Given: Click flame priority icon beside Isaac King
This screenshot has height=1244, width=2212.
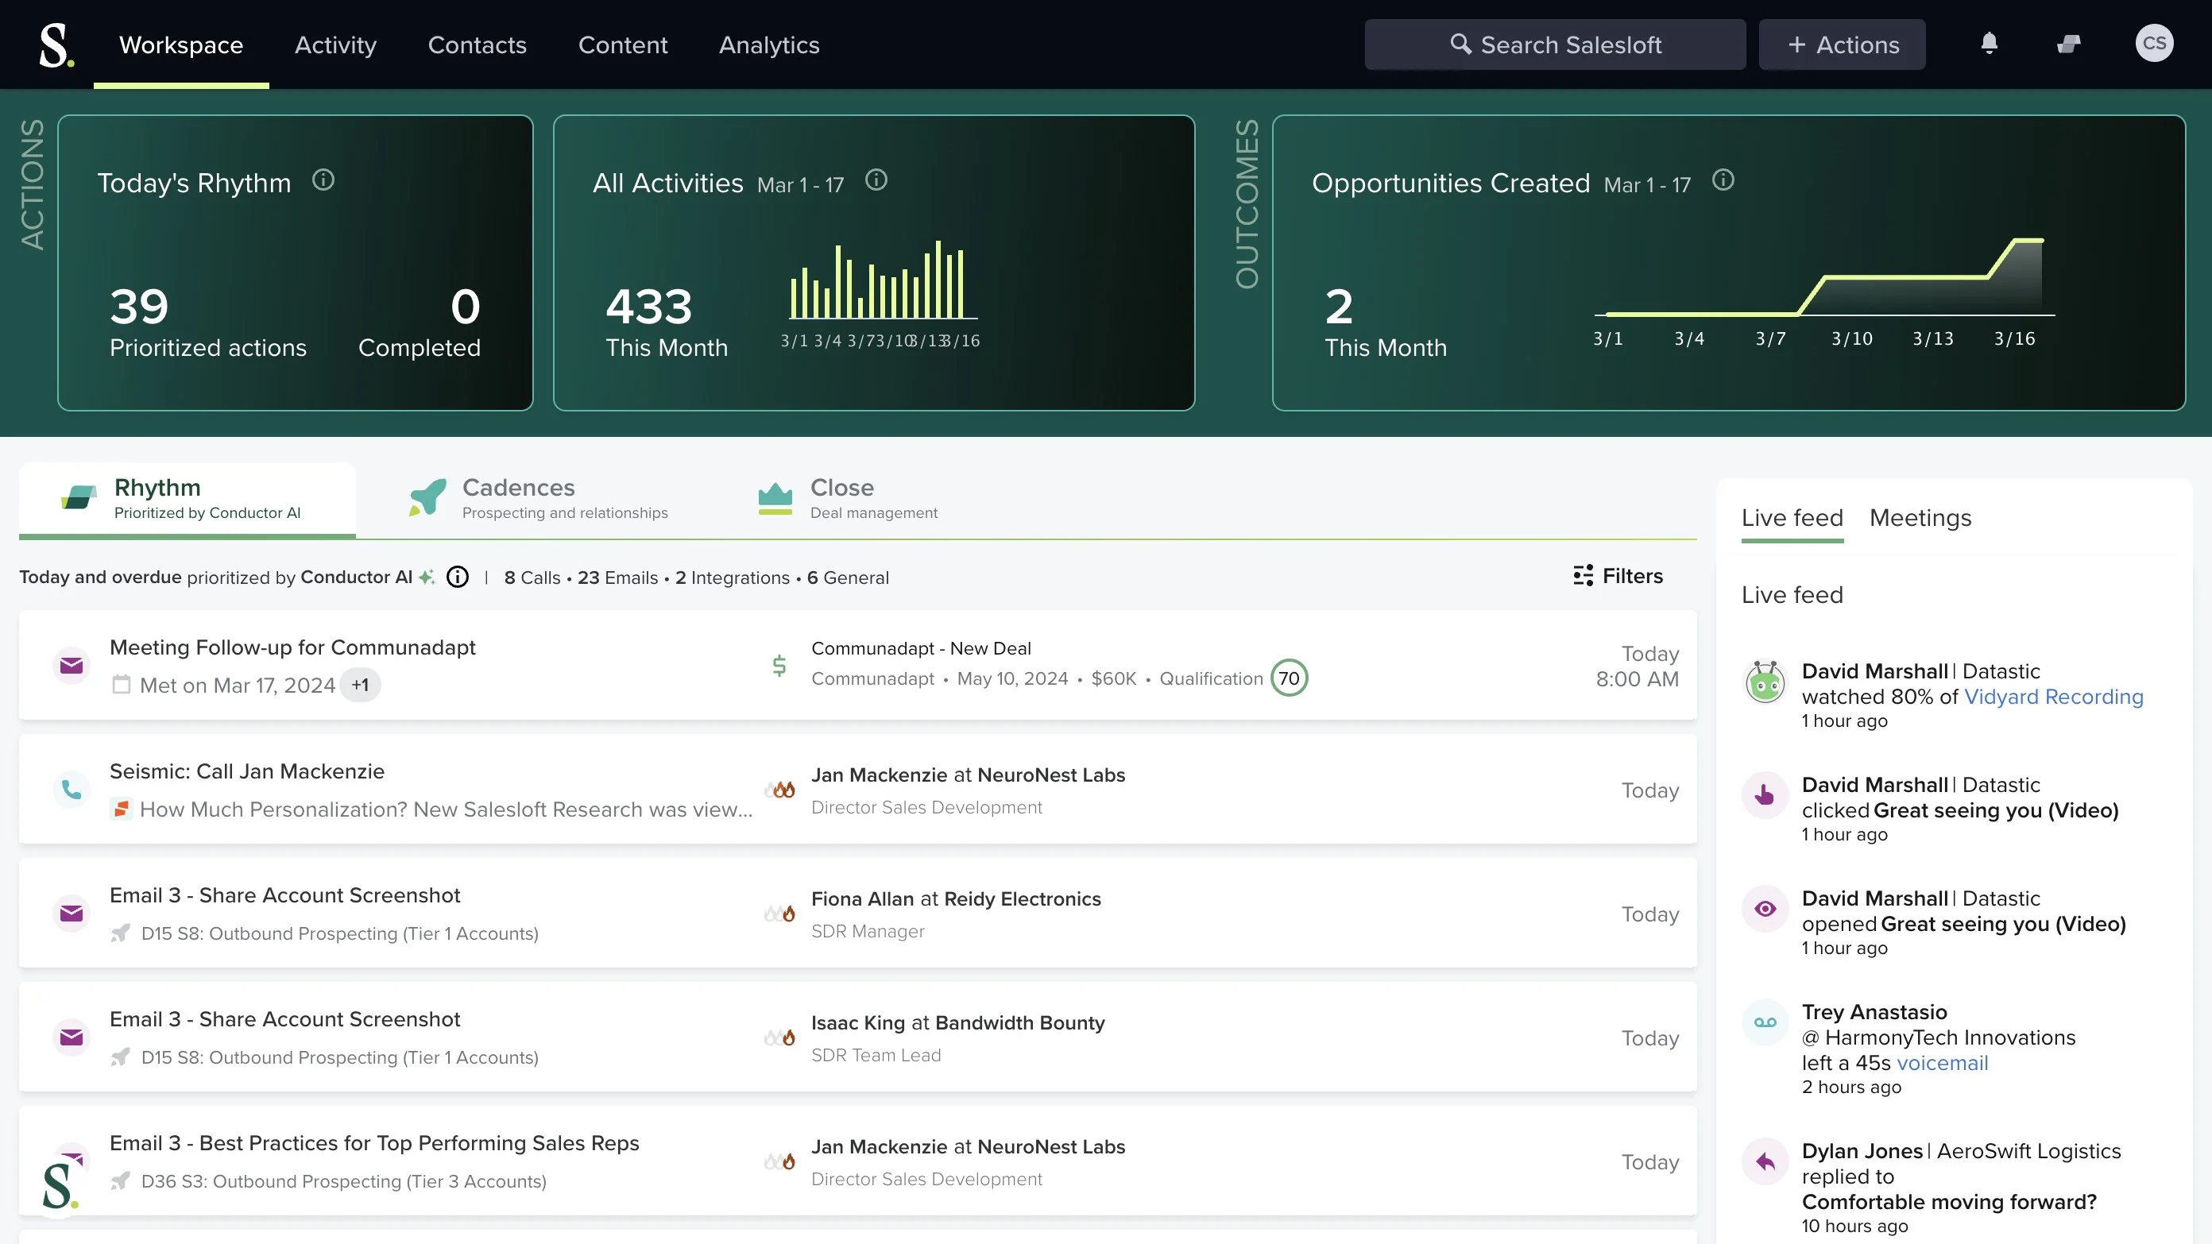Looking at the screenshot, I should click(x=779, y=1037).
